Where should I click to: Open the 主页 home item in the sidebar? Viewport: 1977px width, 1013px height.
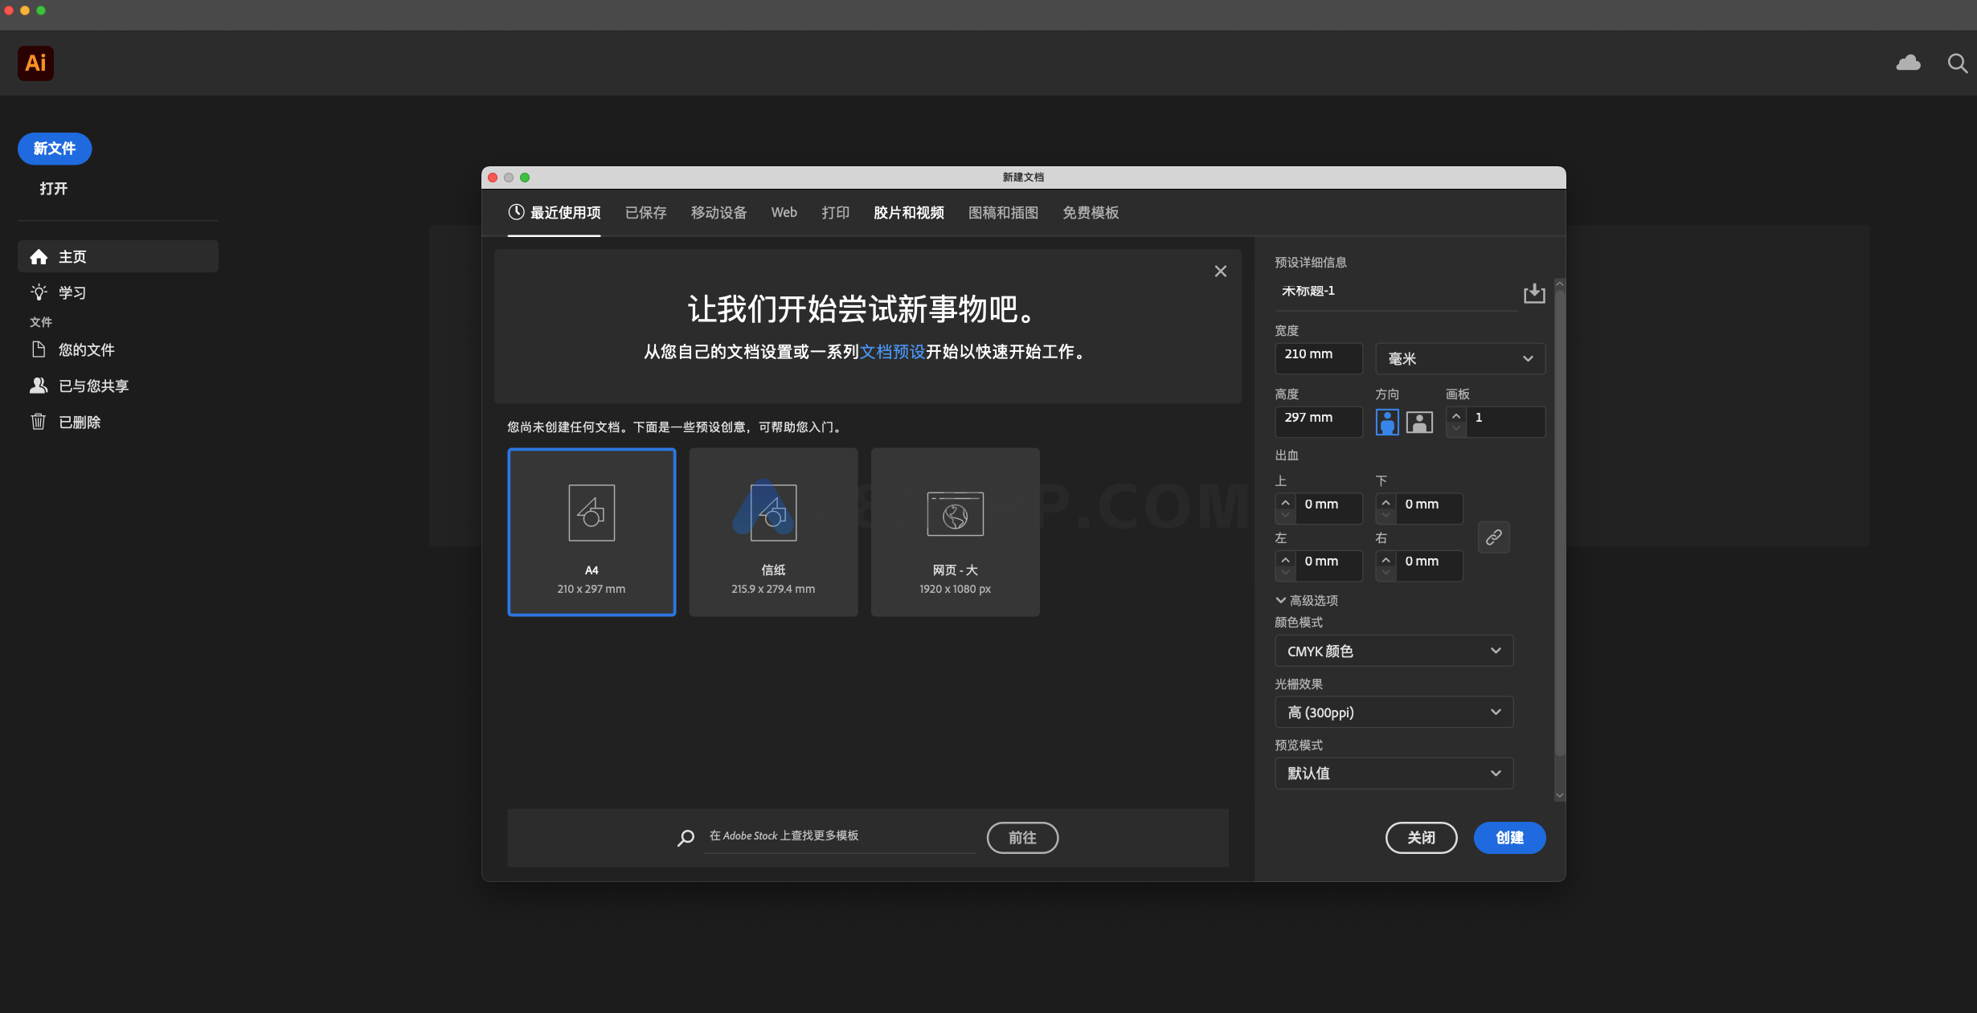click(x=118, y=256)
